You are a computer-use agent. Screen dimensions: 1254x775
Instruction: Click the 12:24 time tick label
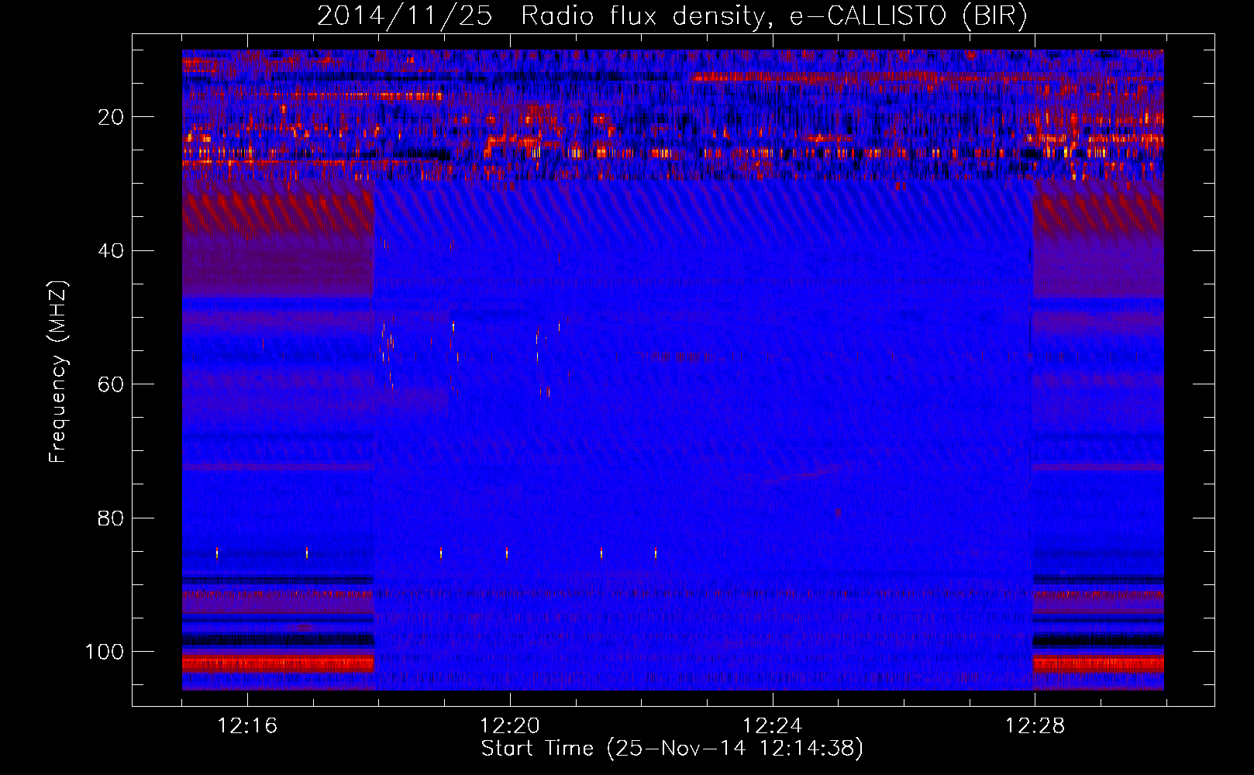tap(773, 725)
